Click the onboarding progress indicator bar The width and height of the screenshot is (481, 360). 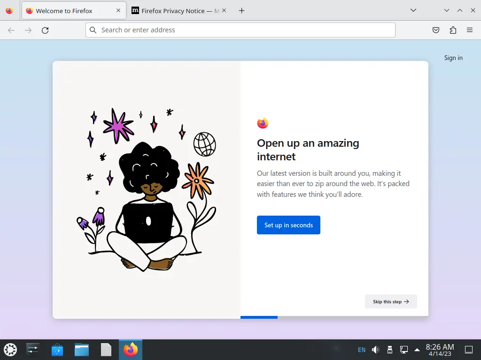pos(334,317)
